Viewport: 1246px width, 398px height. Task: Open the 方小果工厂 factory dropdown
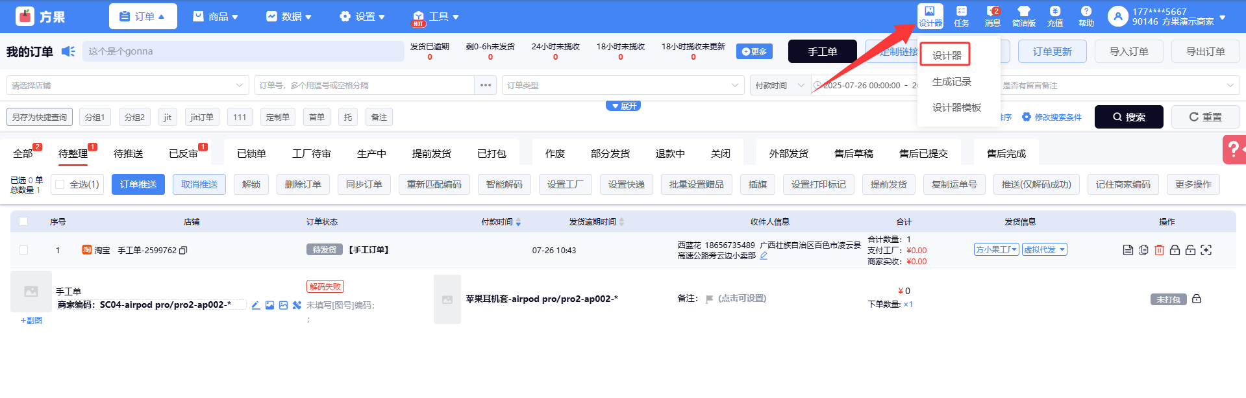pyautogui.click(x=996, y=250)
